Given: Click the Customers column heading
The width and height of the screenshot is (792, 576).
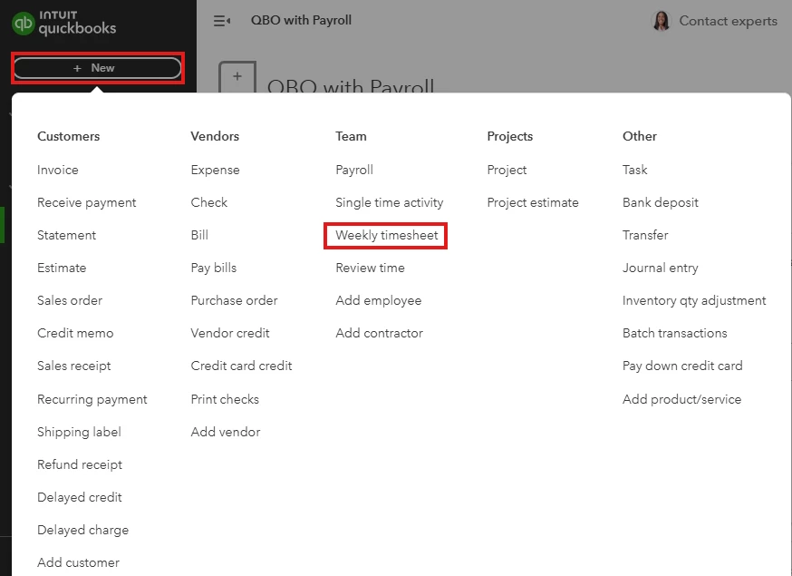Looking at the screenshot, I should [69, 137].
